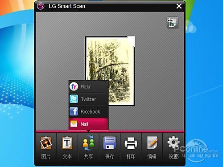This screenshot has width=223, height=167.
Task: Click the LG Smart Scan logo icon
Action: tap(41, 6)
